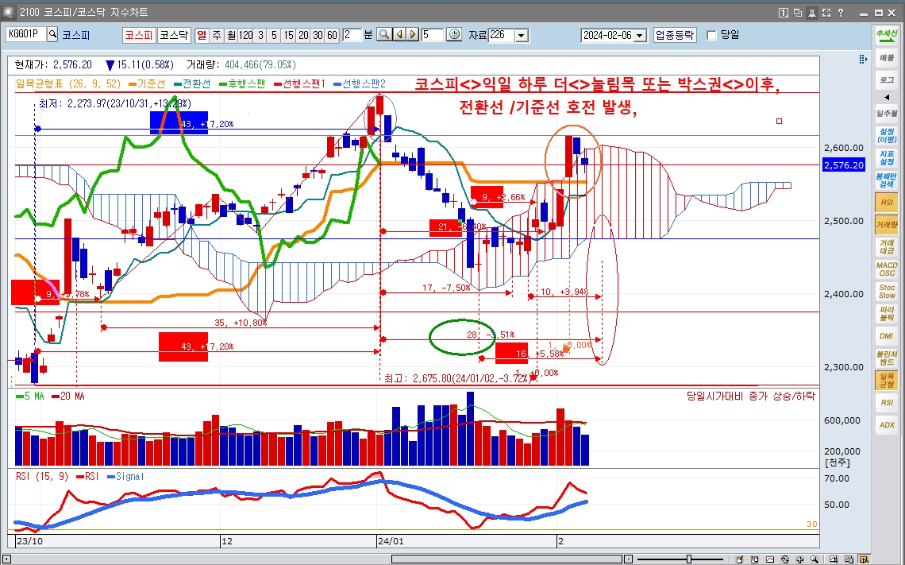Click the next (right arrow) navigation button
905x565 pixels.
pyautogui.click(x=413, y=35)
